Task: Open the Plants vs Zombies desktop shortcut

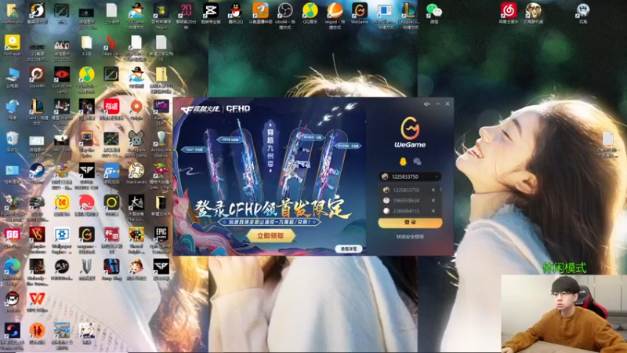Action: (12, 208)
